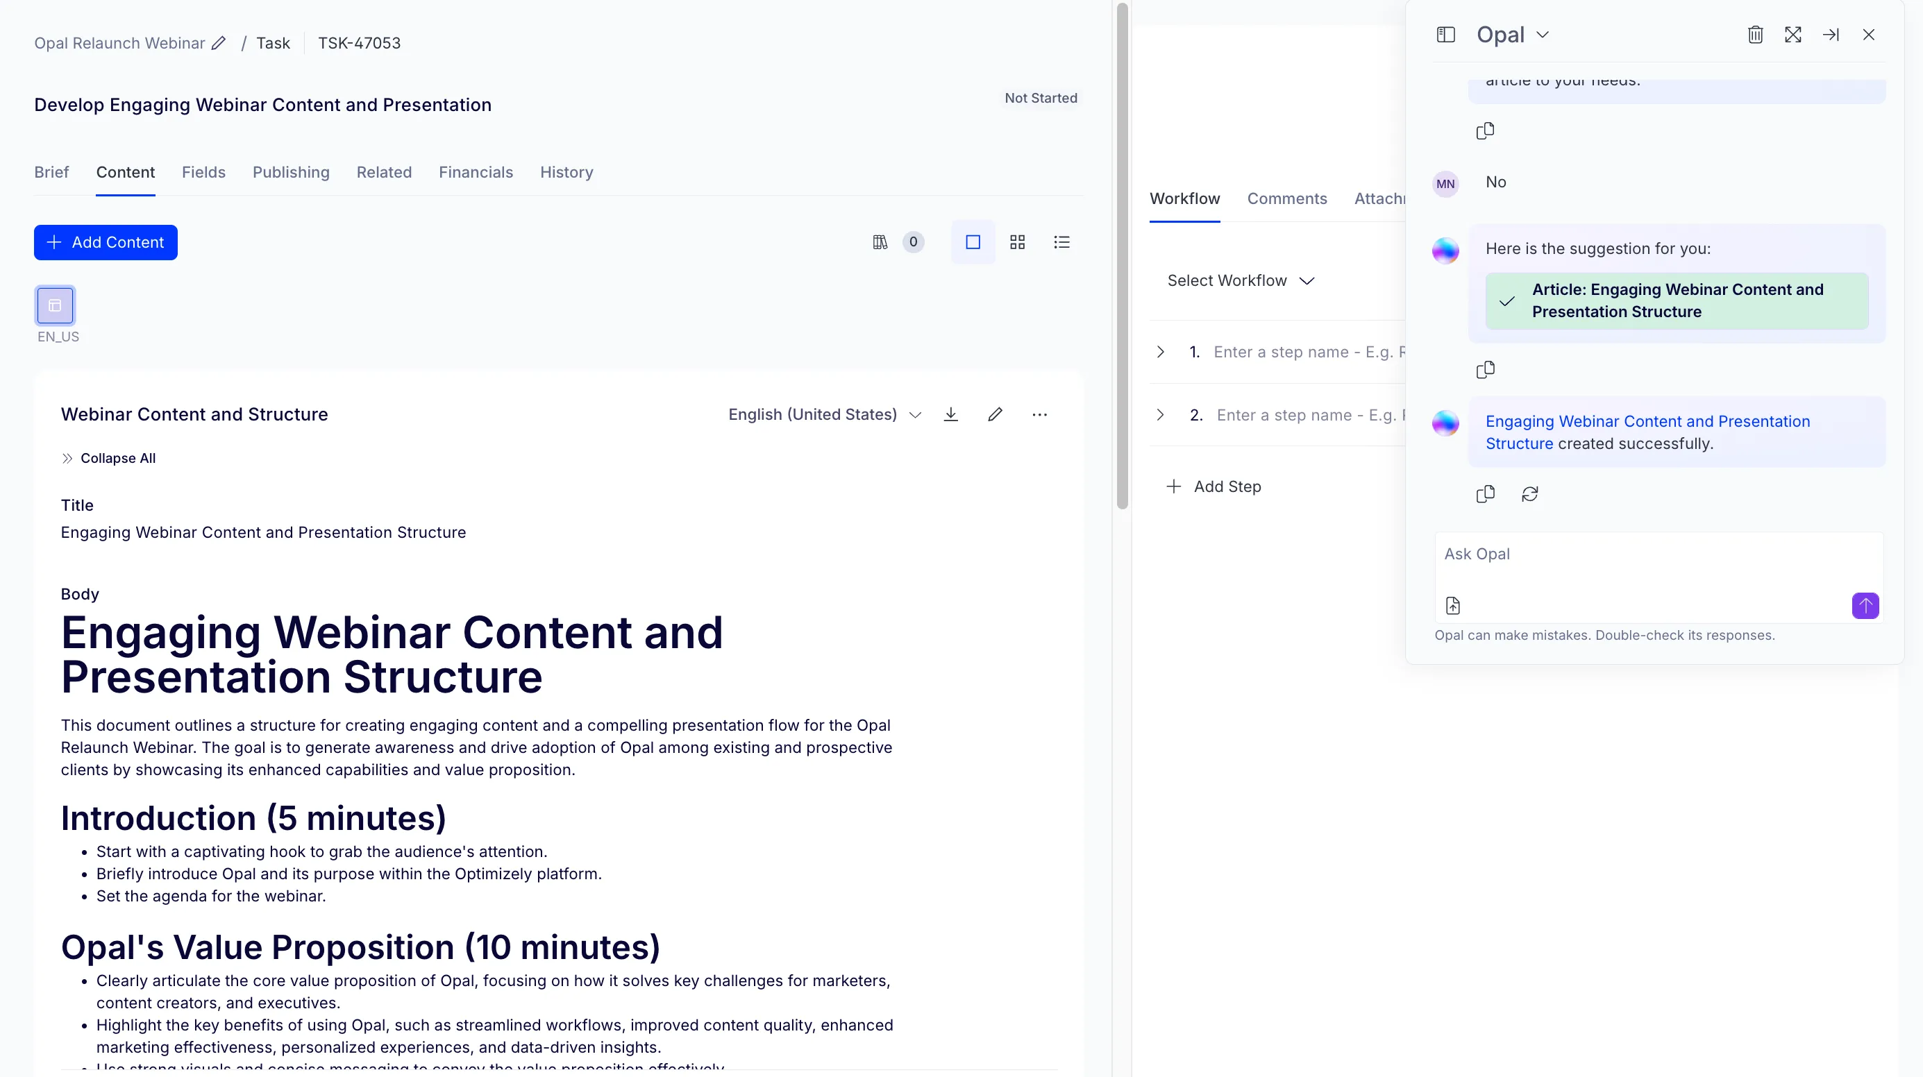Go to the Publishing tab

[291, 172]
